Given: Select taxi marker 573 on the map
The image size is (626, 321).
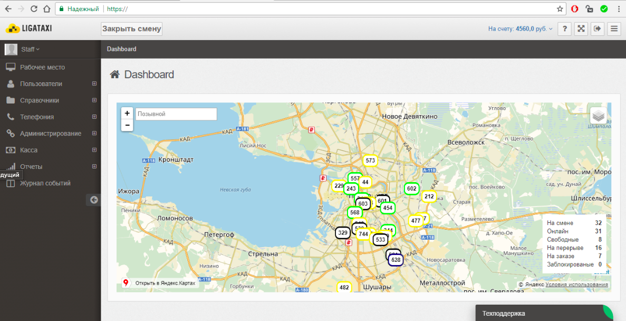Looking at the screenshot, I should 370,160.
